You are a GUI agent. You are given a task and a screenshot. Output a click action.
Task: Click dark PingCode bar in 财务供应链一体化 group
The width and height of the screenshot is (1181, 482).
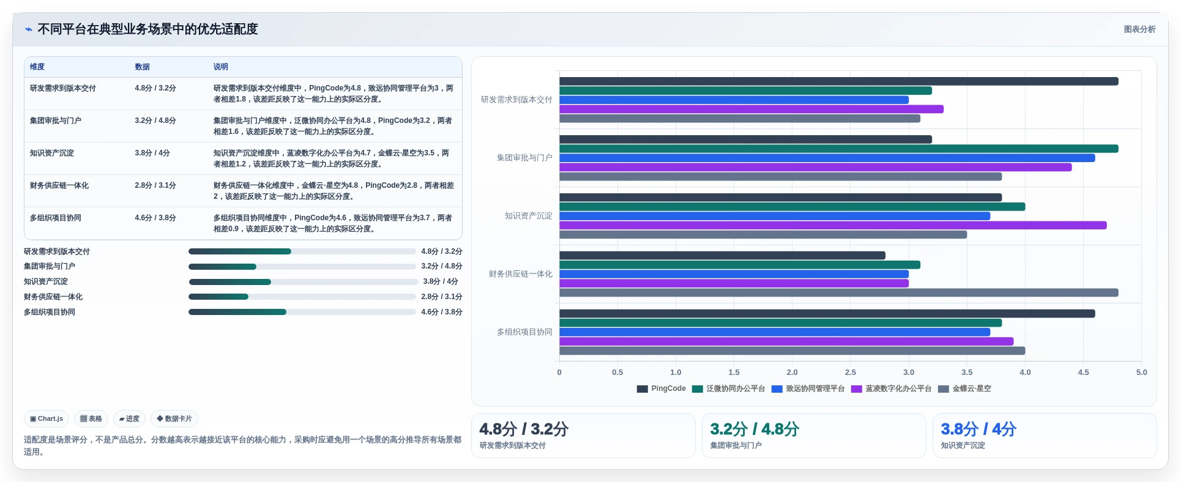(722, 256)
